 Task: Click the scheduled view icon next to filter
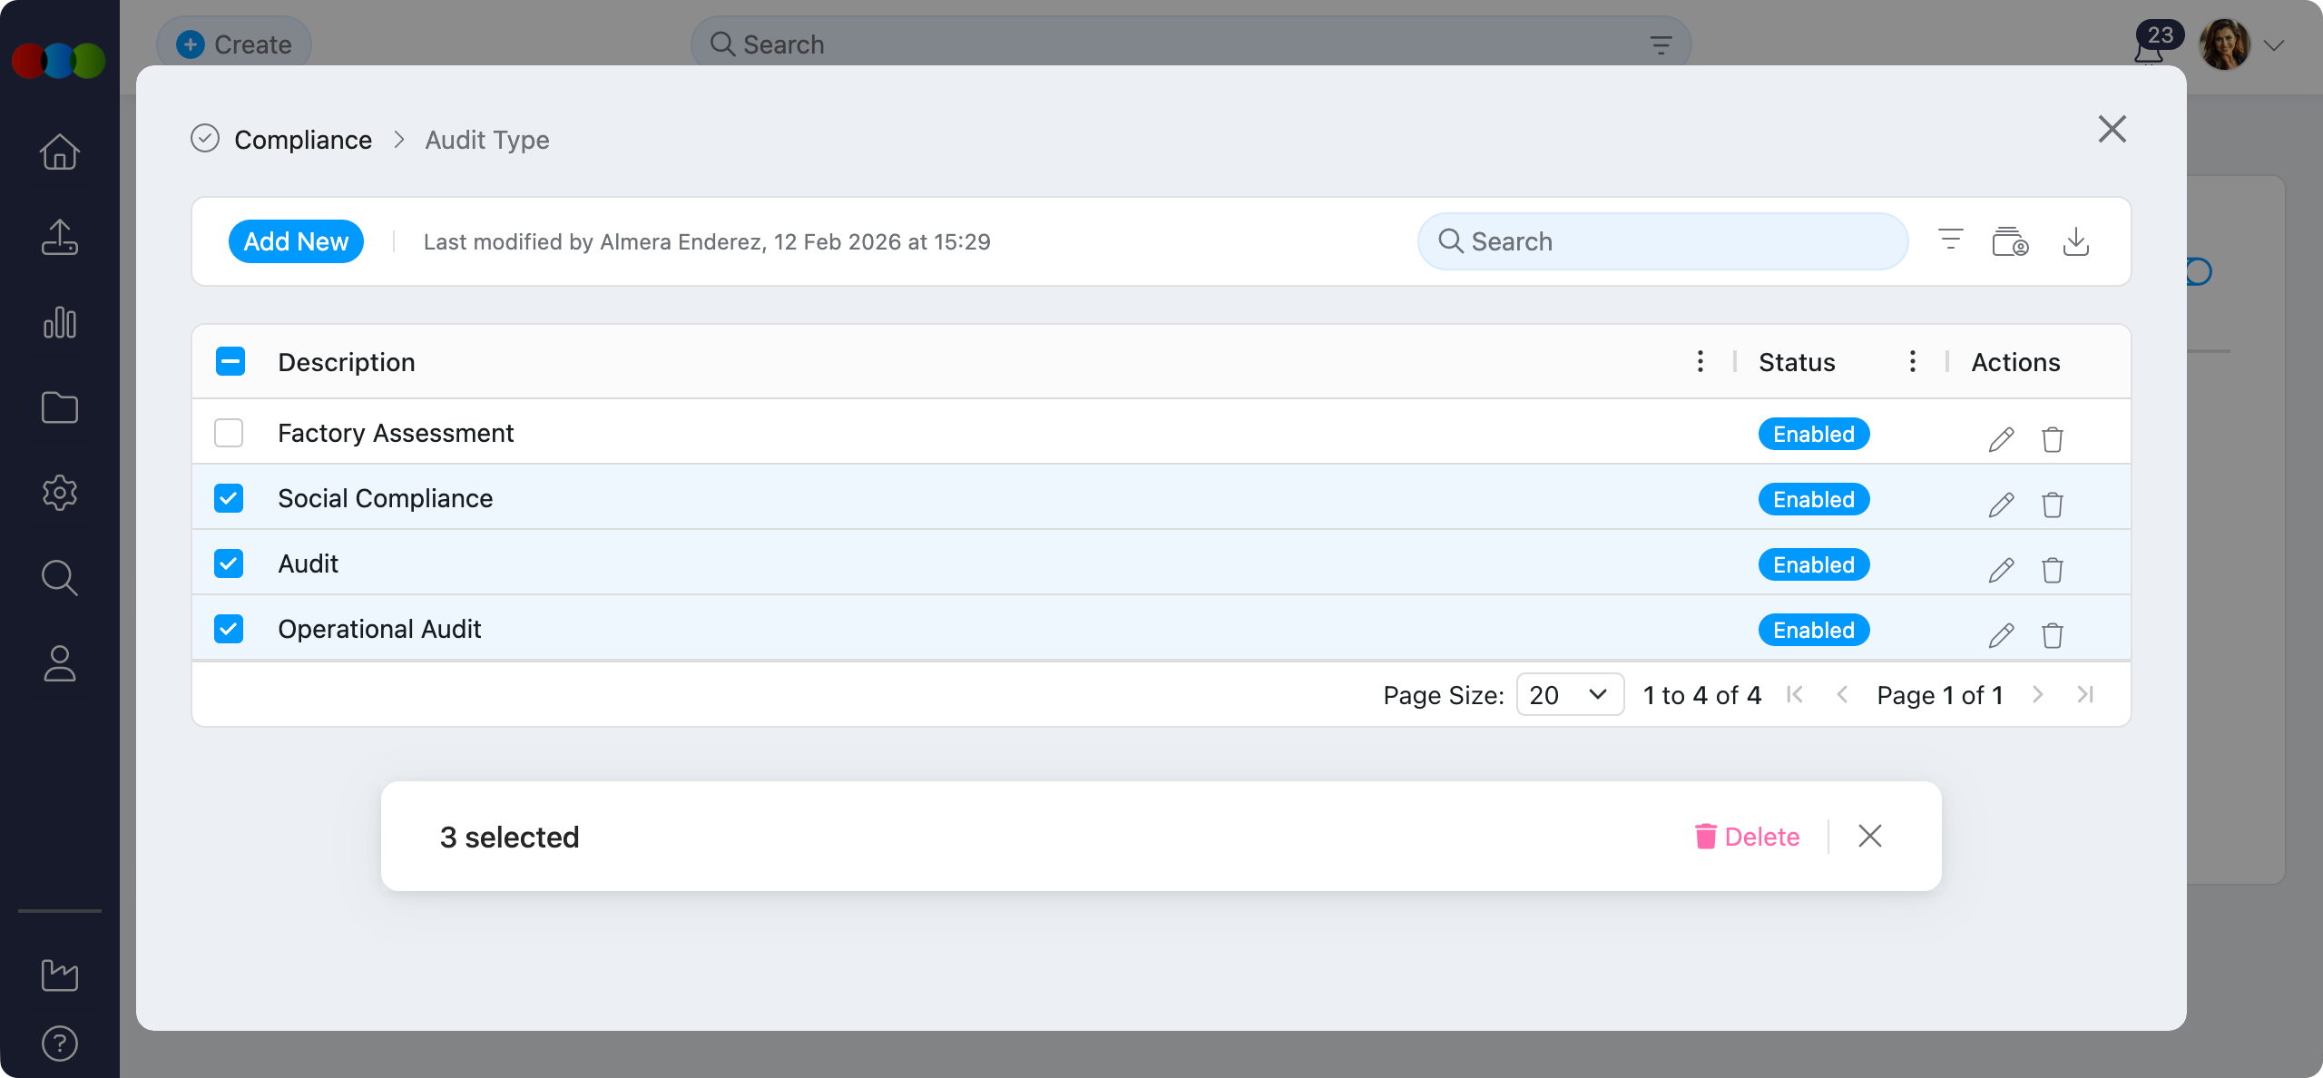coord(2011,241)
